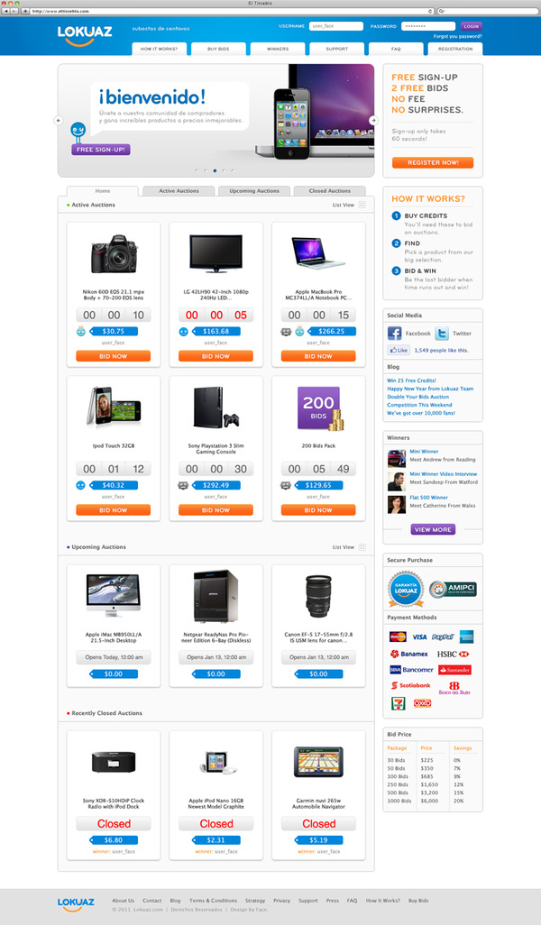The image size is (541, 925).
Task: Click the carousel next arrow
Action: pyautogui.click(x=373, y=120)
